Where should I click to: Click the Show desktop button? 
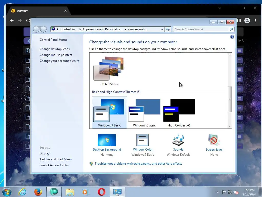[260, 192]
